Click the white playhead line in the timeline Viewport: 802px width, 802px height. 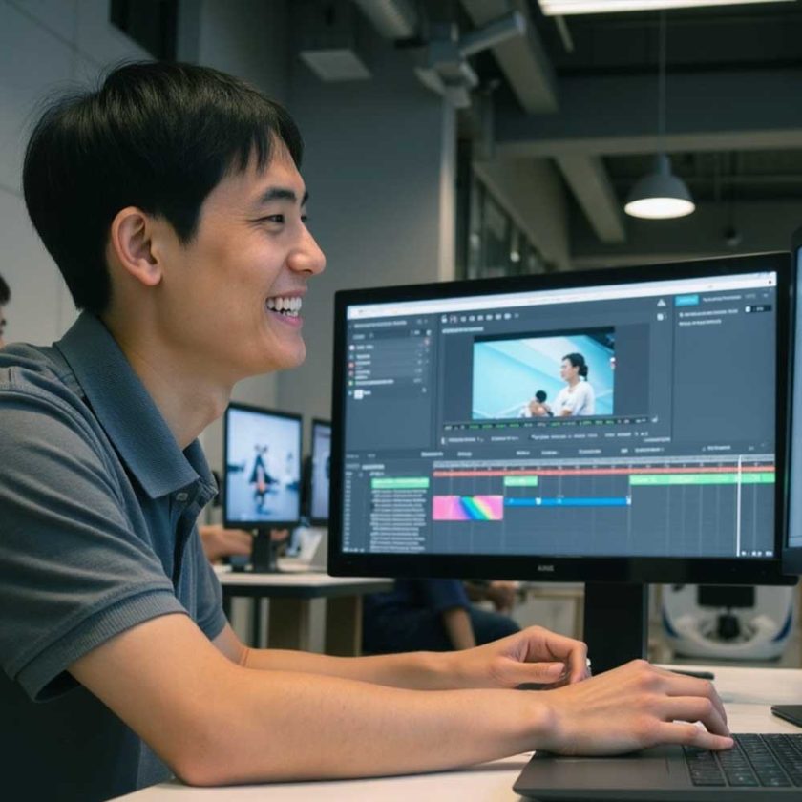(x=738, y=506)
